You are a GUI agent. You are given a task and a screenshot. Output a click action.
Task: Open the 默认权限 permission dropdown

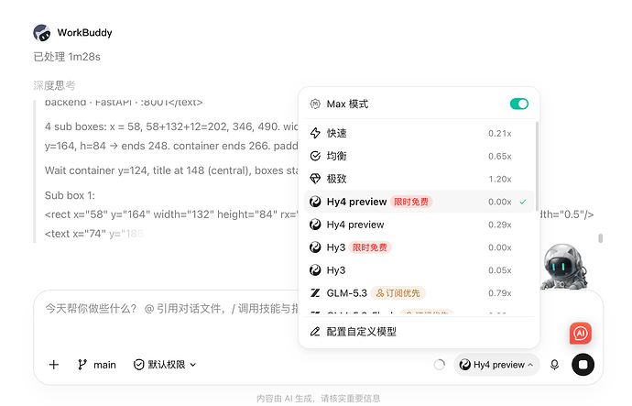pyautogui.click(x=165, y=365)
